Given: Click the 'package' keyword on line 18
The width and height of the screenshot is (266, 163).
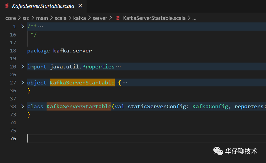Looking at the screenshot, I should (38, 51).
